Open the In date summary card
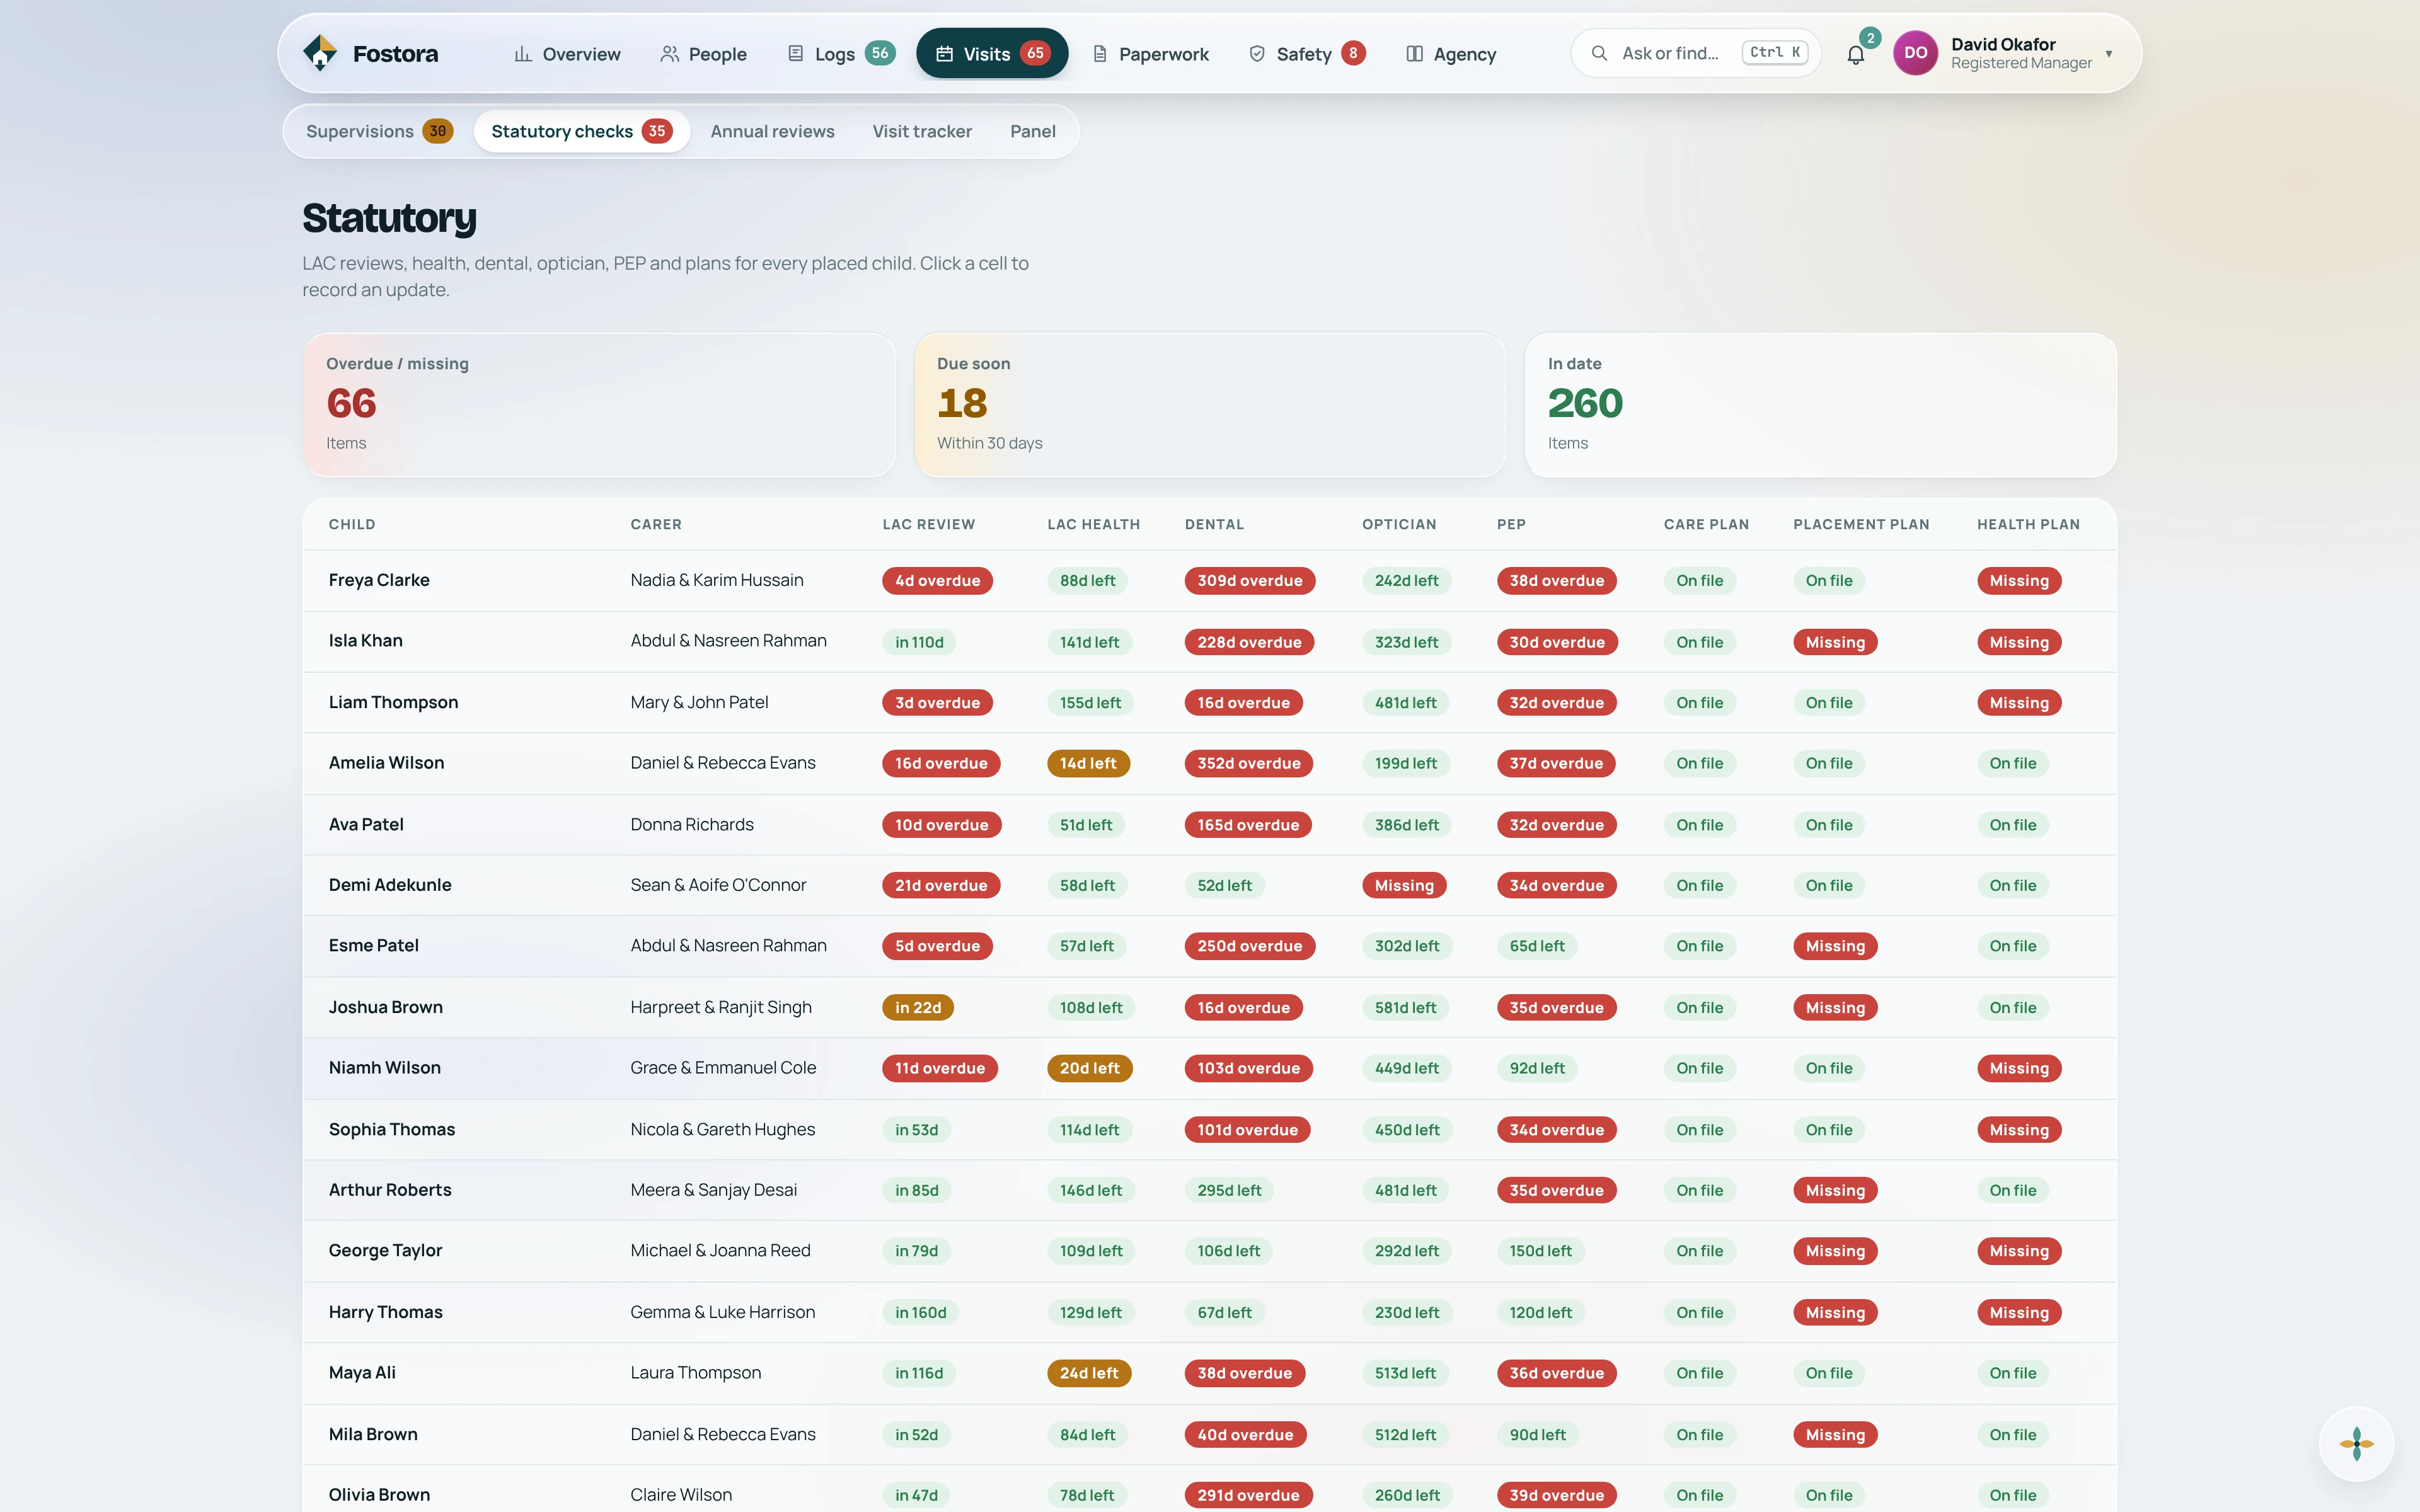Viewport: 2420px width, 1512px height. (1820, 405)
